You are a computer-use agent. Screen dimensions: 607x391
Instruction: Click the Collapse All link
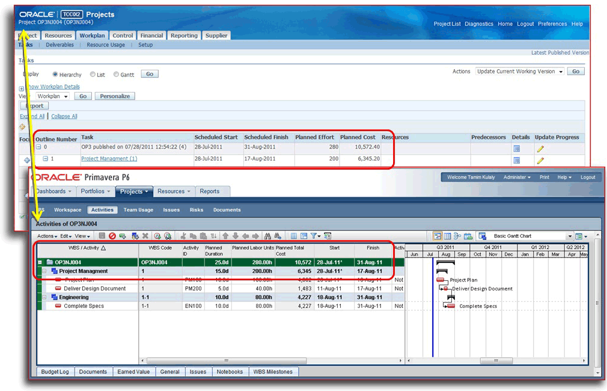(x=64, y=116)
